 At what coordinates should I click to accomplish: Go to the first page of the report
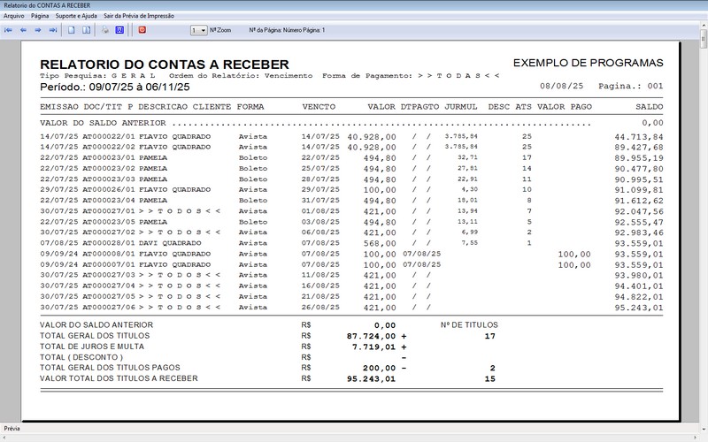(x=9, y=30)
